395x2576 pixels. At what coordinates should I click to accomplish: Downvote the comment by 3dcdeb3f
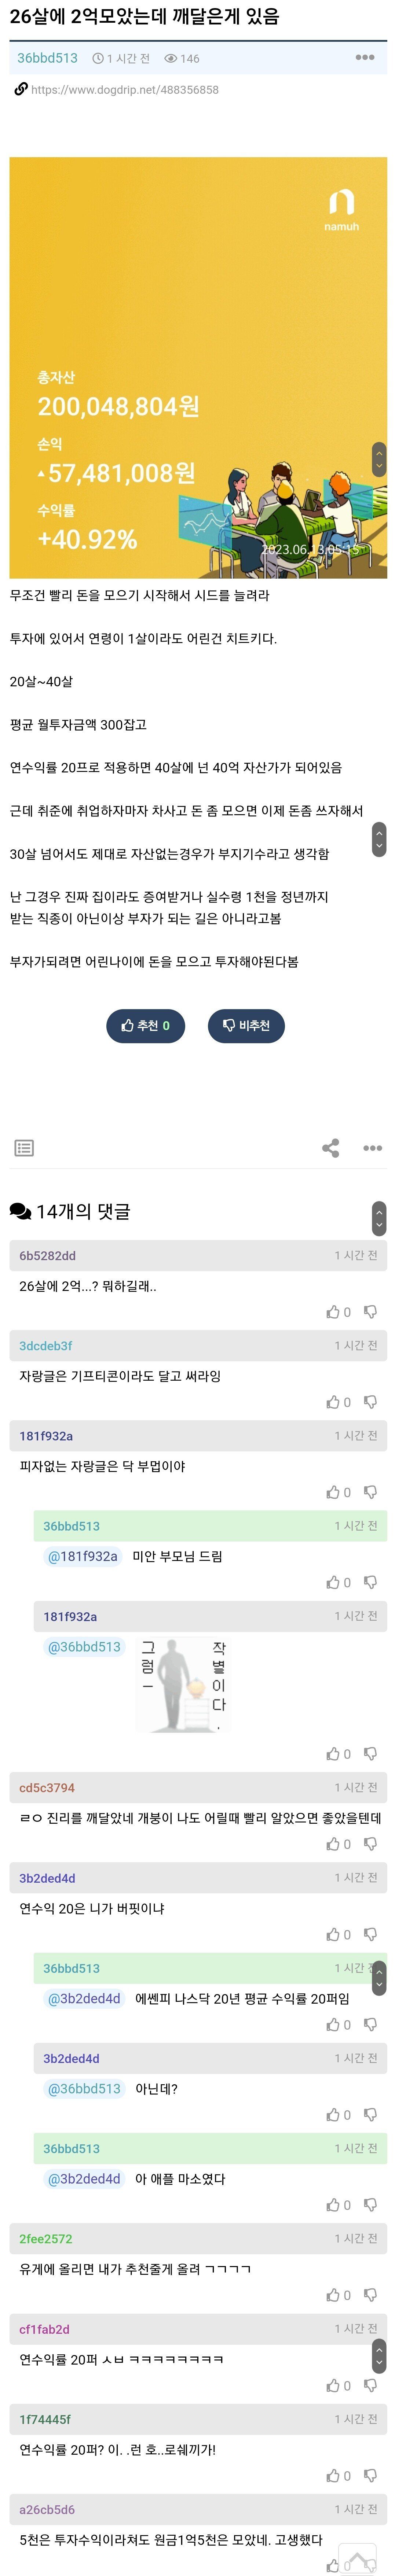(370, 1402)
